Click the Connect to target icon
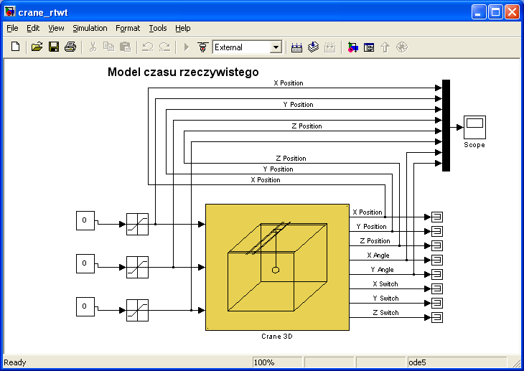 (202, 47)
